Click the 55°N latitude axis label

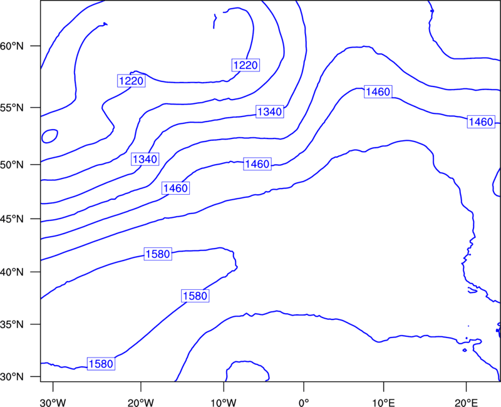tap(12, 108)
